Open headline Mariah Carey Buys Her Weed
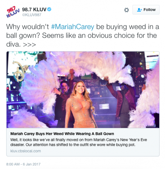Viewport: 165px width, 169px height. pyautogui.click(x=62, y=134)
